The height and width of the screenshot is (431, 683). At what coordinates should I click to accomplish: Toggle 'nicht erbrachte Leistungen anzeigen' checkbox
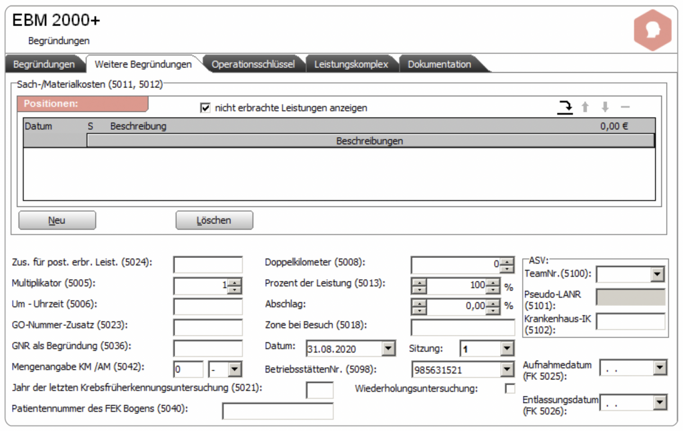point(205,107)
